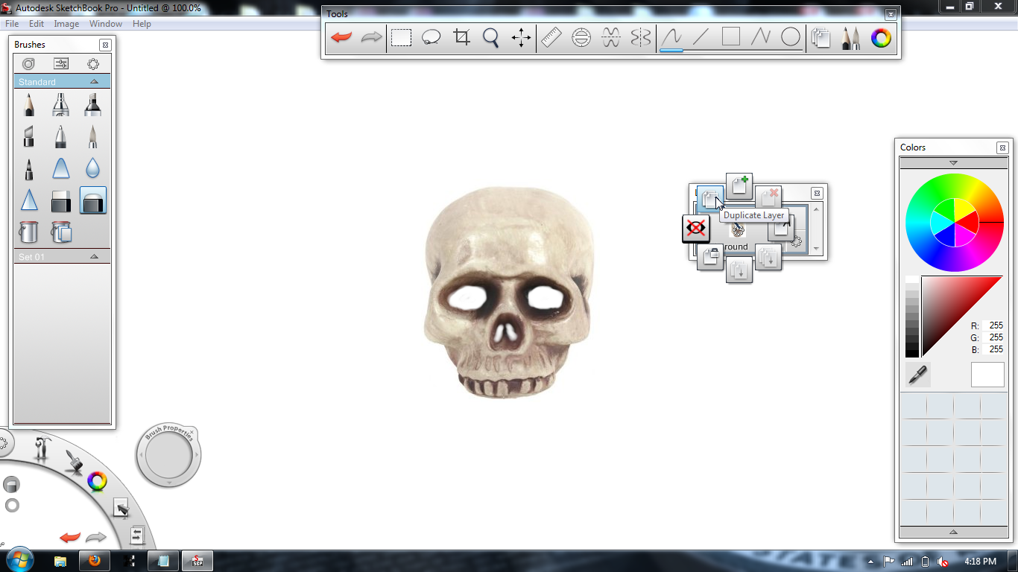Select the Rectangular marquee selection tool

[x=402, y=37]
